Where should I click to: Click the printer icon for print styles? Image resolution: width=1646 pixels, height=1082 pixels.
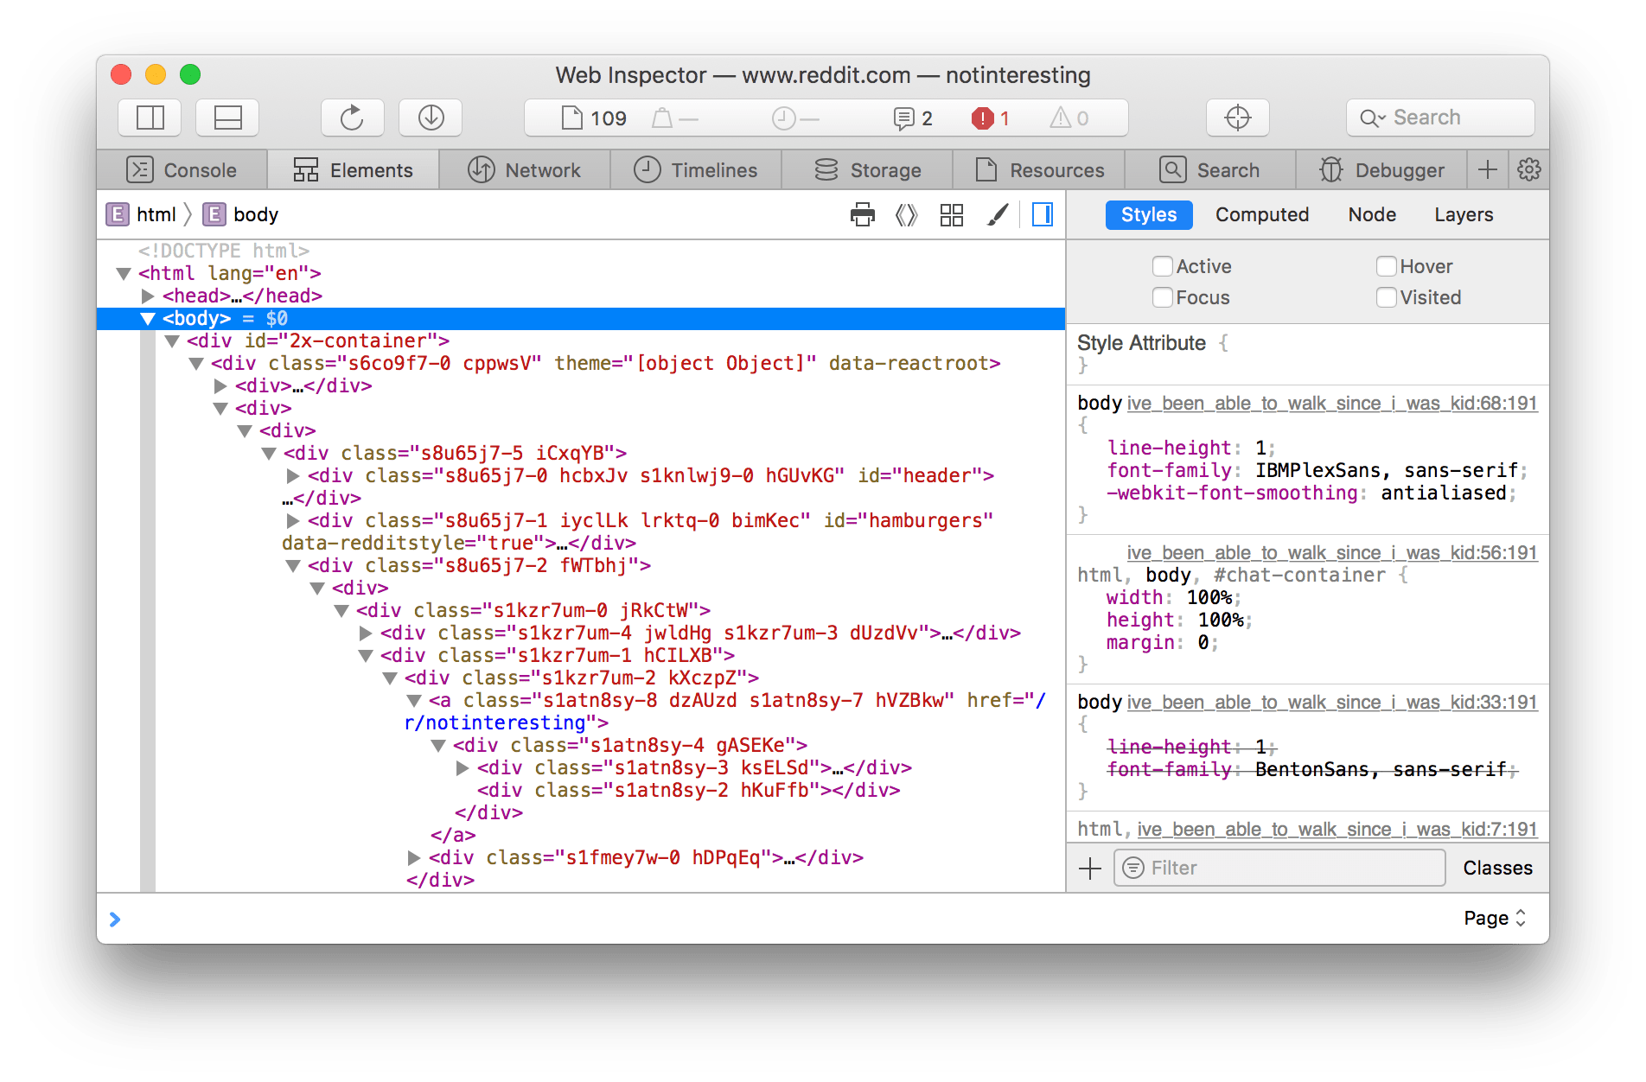863,214
